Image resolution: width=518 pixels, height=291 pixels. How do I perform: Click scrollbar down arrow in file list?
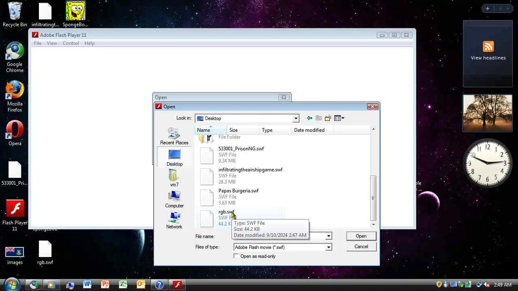point(373,224)
